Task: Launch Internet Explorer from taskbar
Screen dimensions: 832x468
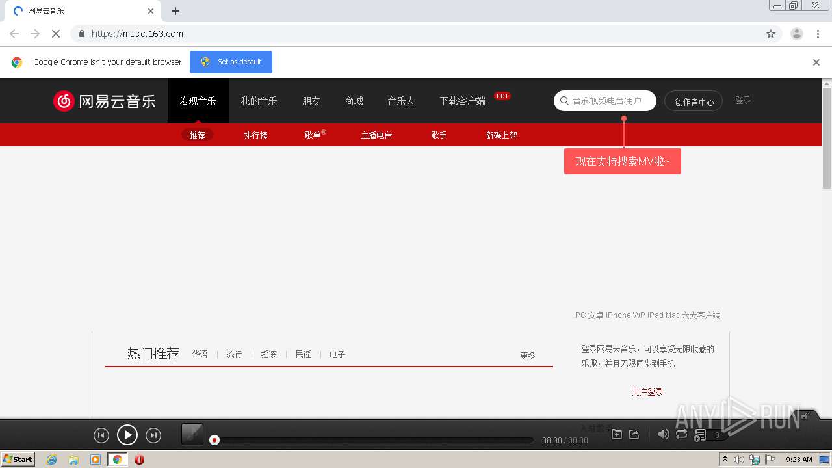Action: tap(52, 460)
